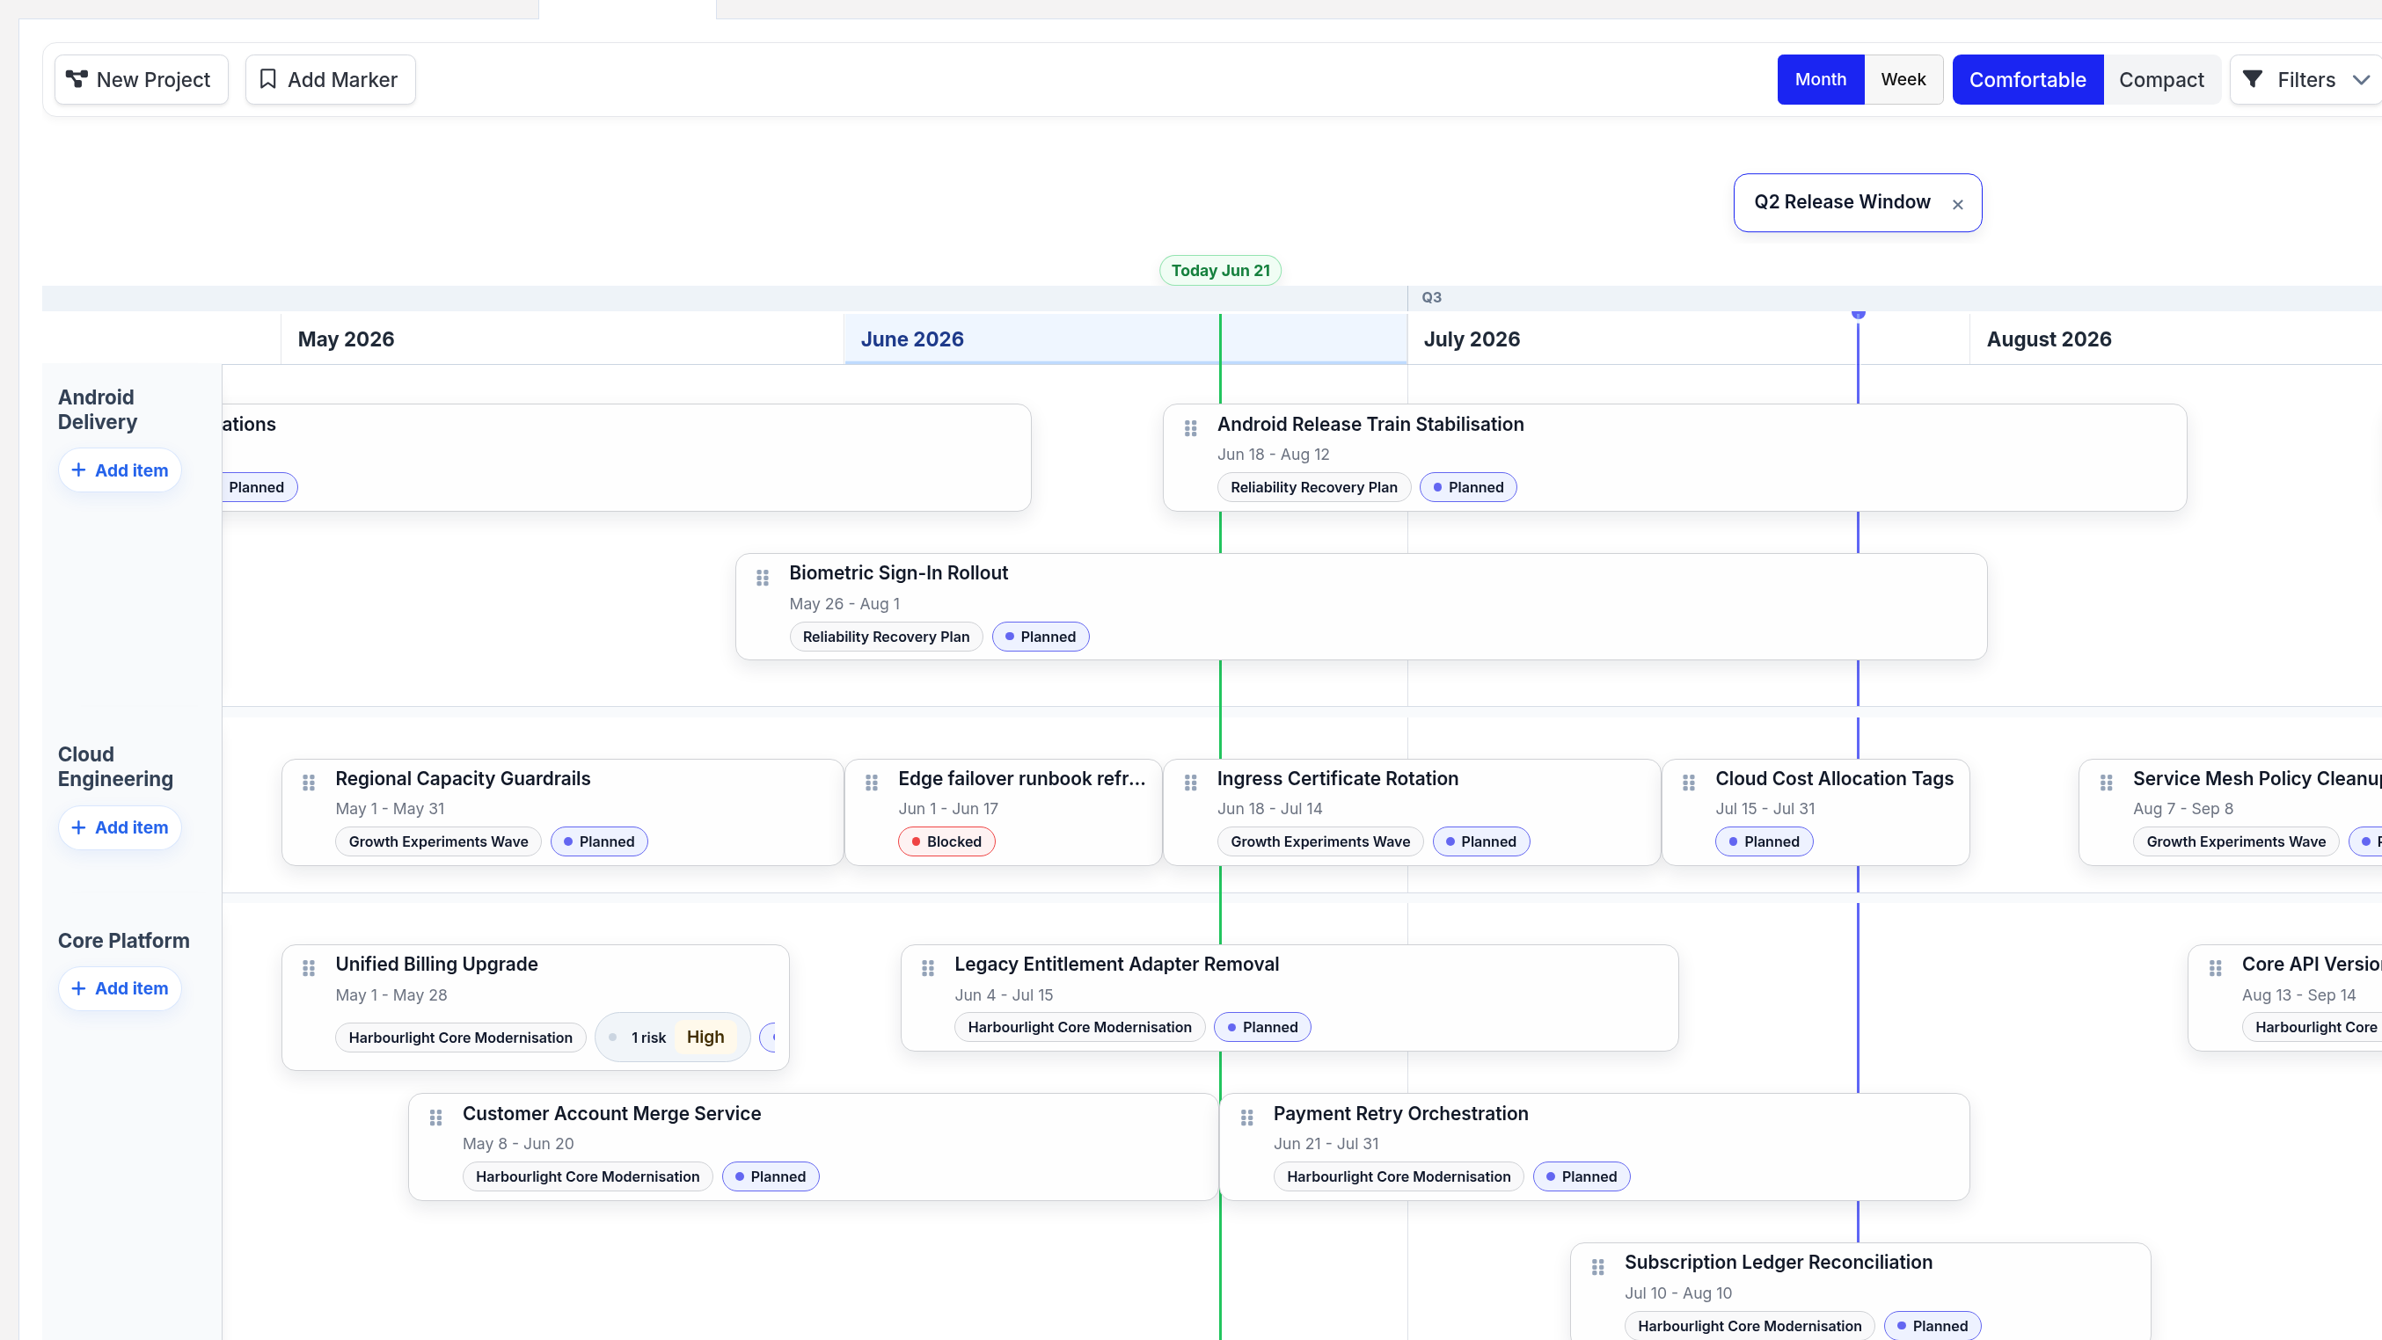Grab drag handle of Unified Billing Upgrade
2382x1340 pixels.
(309, 967)
